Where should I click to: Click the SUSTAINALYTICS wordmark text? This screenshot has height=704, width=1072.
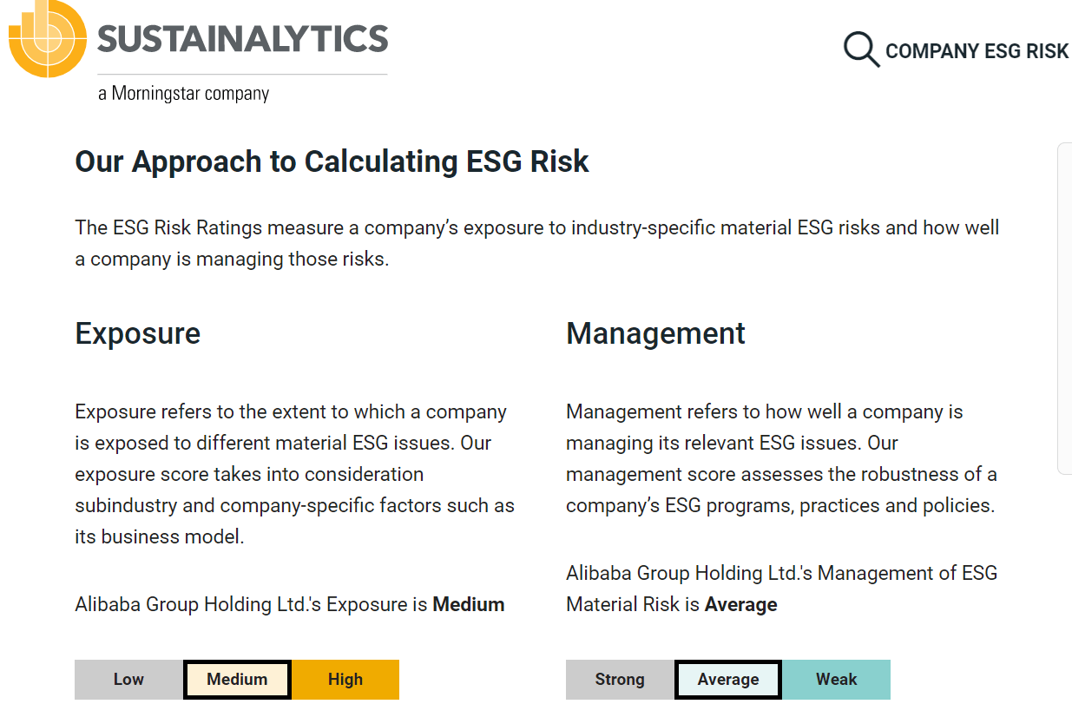point(243,38)
